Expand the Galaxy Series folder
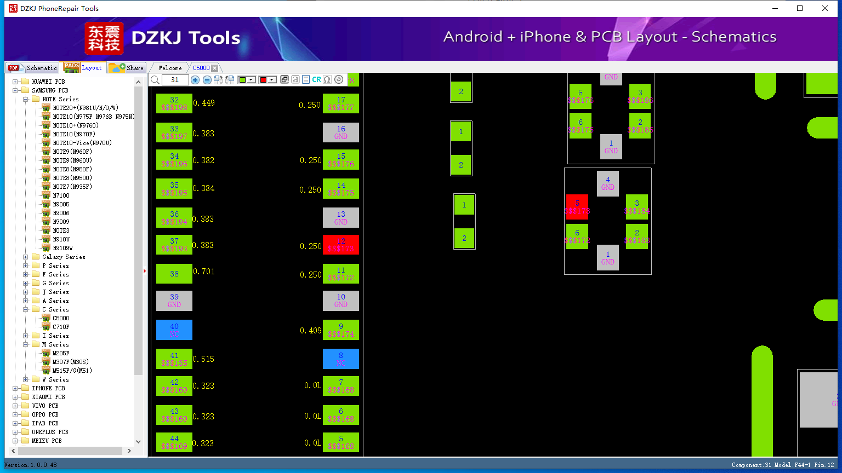 (x=26, y=257)
